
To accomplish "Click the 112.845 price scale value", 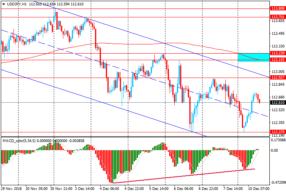I will click(278, 85).
